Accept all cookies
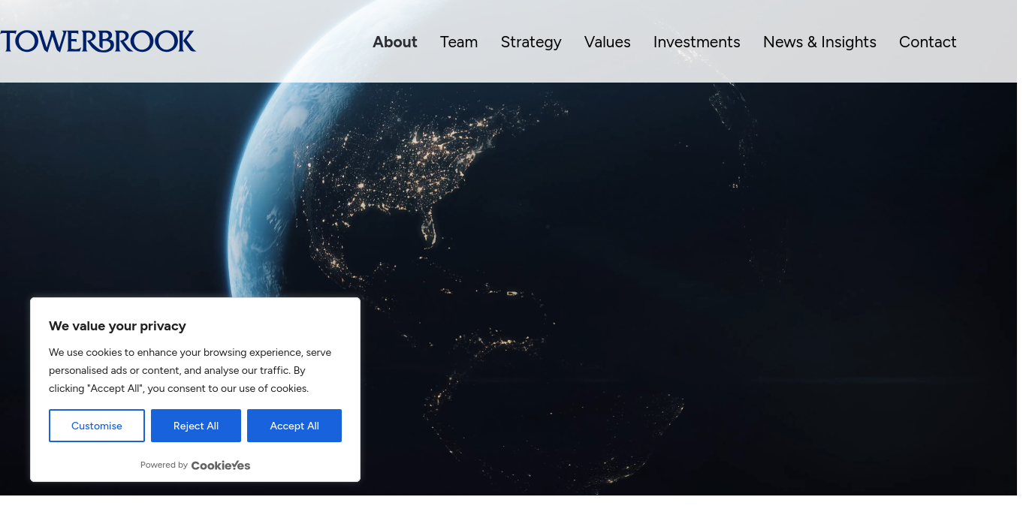 (294, 426)
